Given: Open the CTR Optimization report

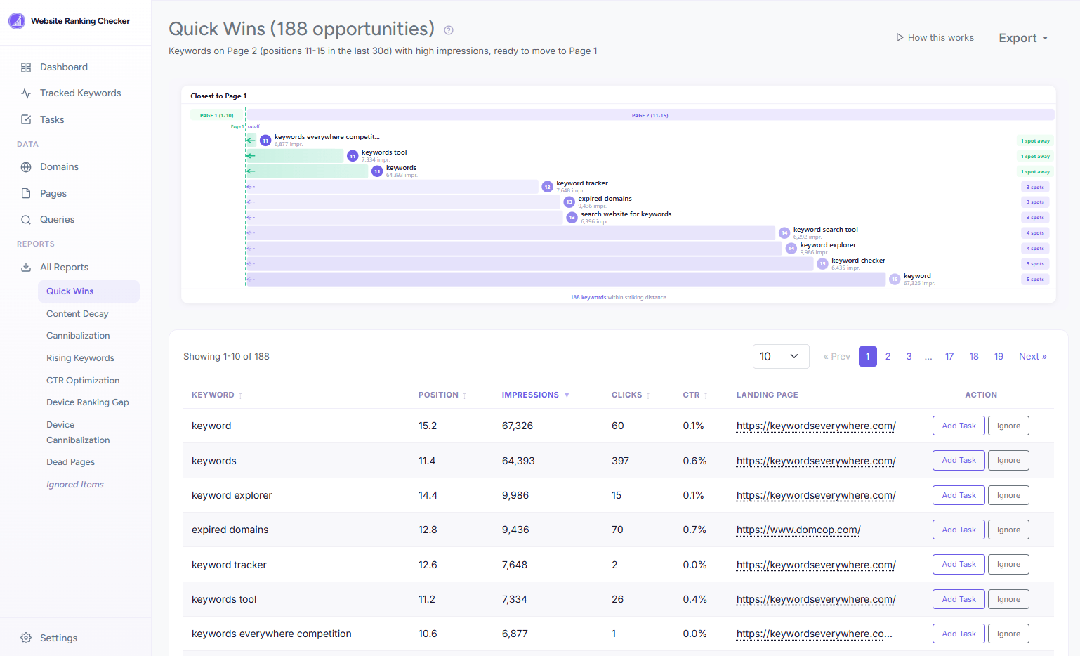Looking at the screenshot, I should pos(83,381).
